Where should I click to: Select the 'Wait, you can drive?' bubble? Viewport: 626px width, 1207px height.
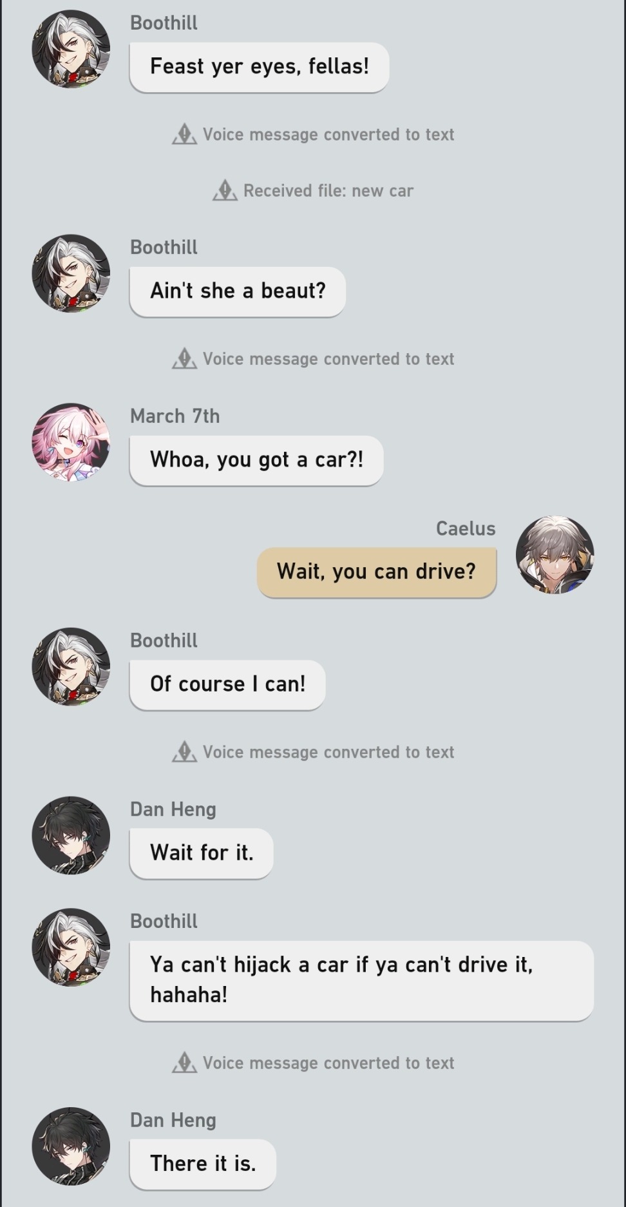tap(377, 572)
